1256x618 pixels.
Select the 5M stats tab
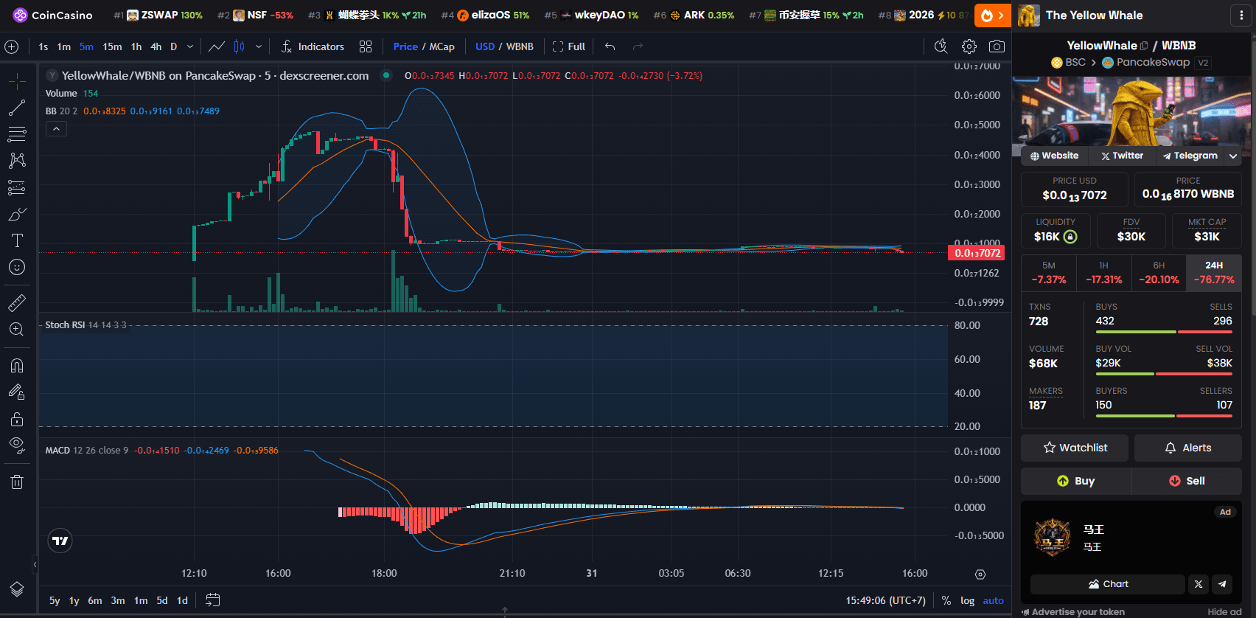pyautogui.click(x=1049, y=272)
